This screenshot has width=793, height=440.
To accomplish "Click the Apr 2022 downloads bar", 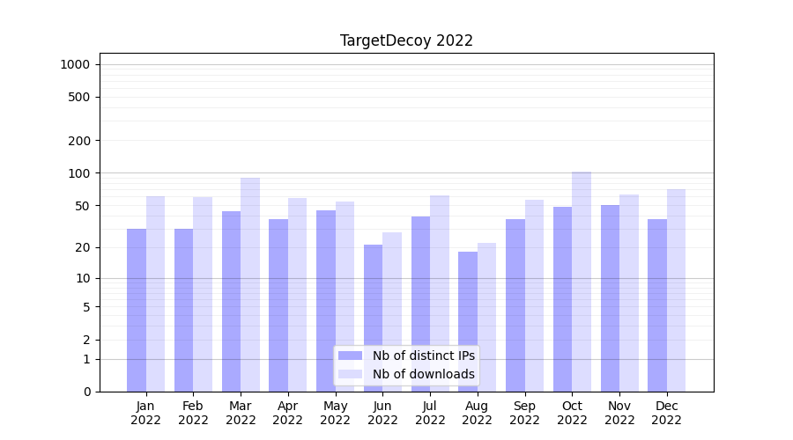I will 298,295.
